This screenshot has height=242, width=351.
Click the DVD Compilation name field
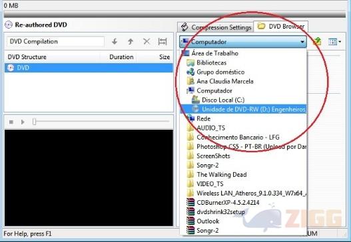point(55,42)
